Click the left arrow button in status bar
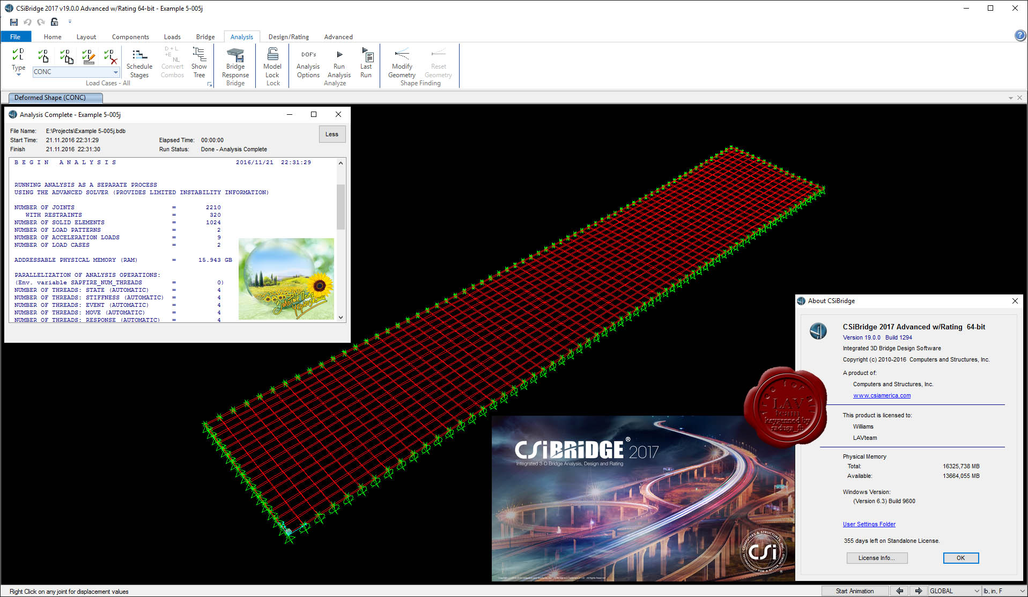Image resolution: width=1028 pixels, height=597 pixels. (x=899, y=591)
